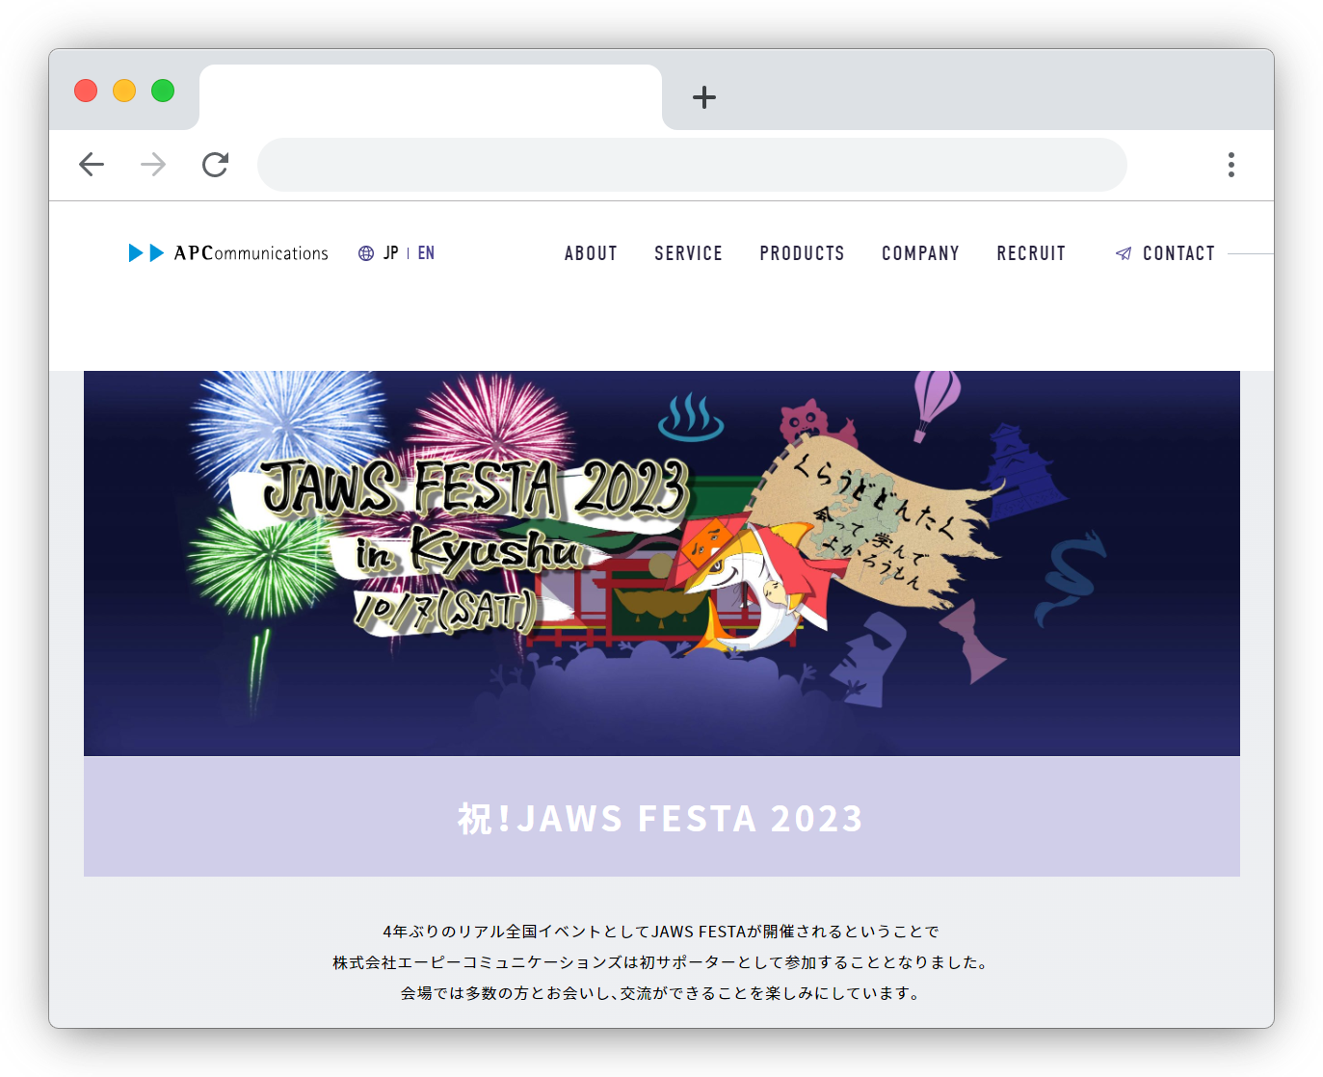Open a new tab with the plus icon
The width and height of the screenshot is (1323, 1077).
point(704,97)
